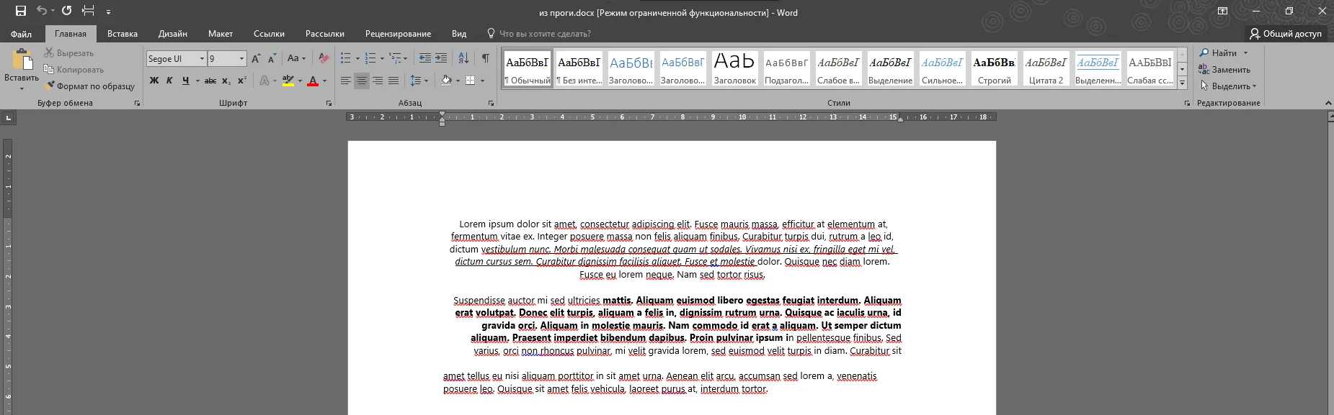Open Paragraph (Абзац) dialog launcher
The height and width of the screenshot is (415, 1334).
coord(492,104)
